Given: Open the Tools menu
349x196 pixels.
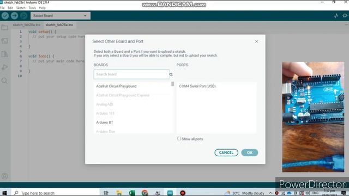Looking at the screenshot, I should pos(32,8).
